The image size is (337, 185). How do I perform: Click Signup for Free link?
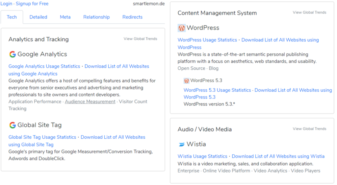tap(32, 4)
